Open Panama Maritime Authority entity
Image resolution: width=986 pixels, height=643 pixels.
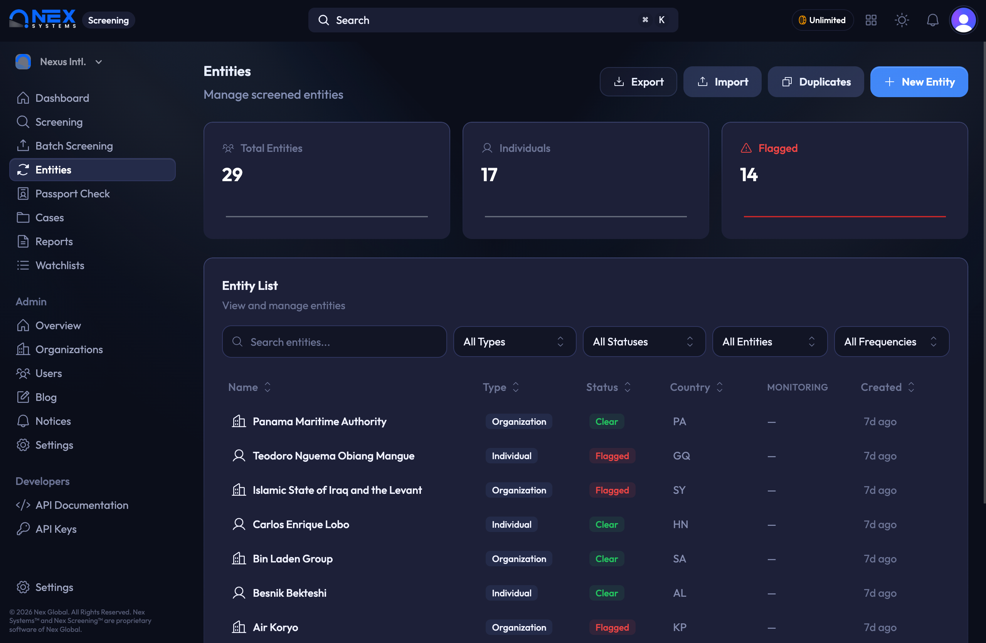click(x=320, y=421)
